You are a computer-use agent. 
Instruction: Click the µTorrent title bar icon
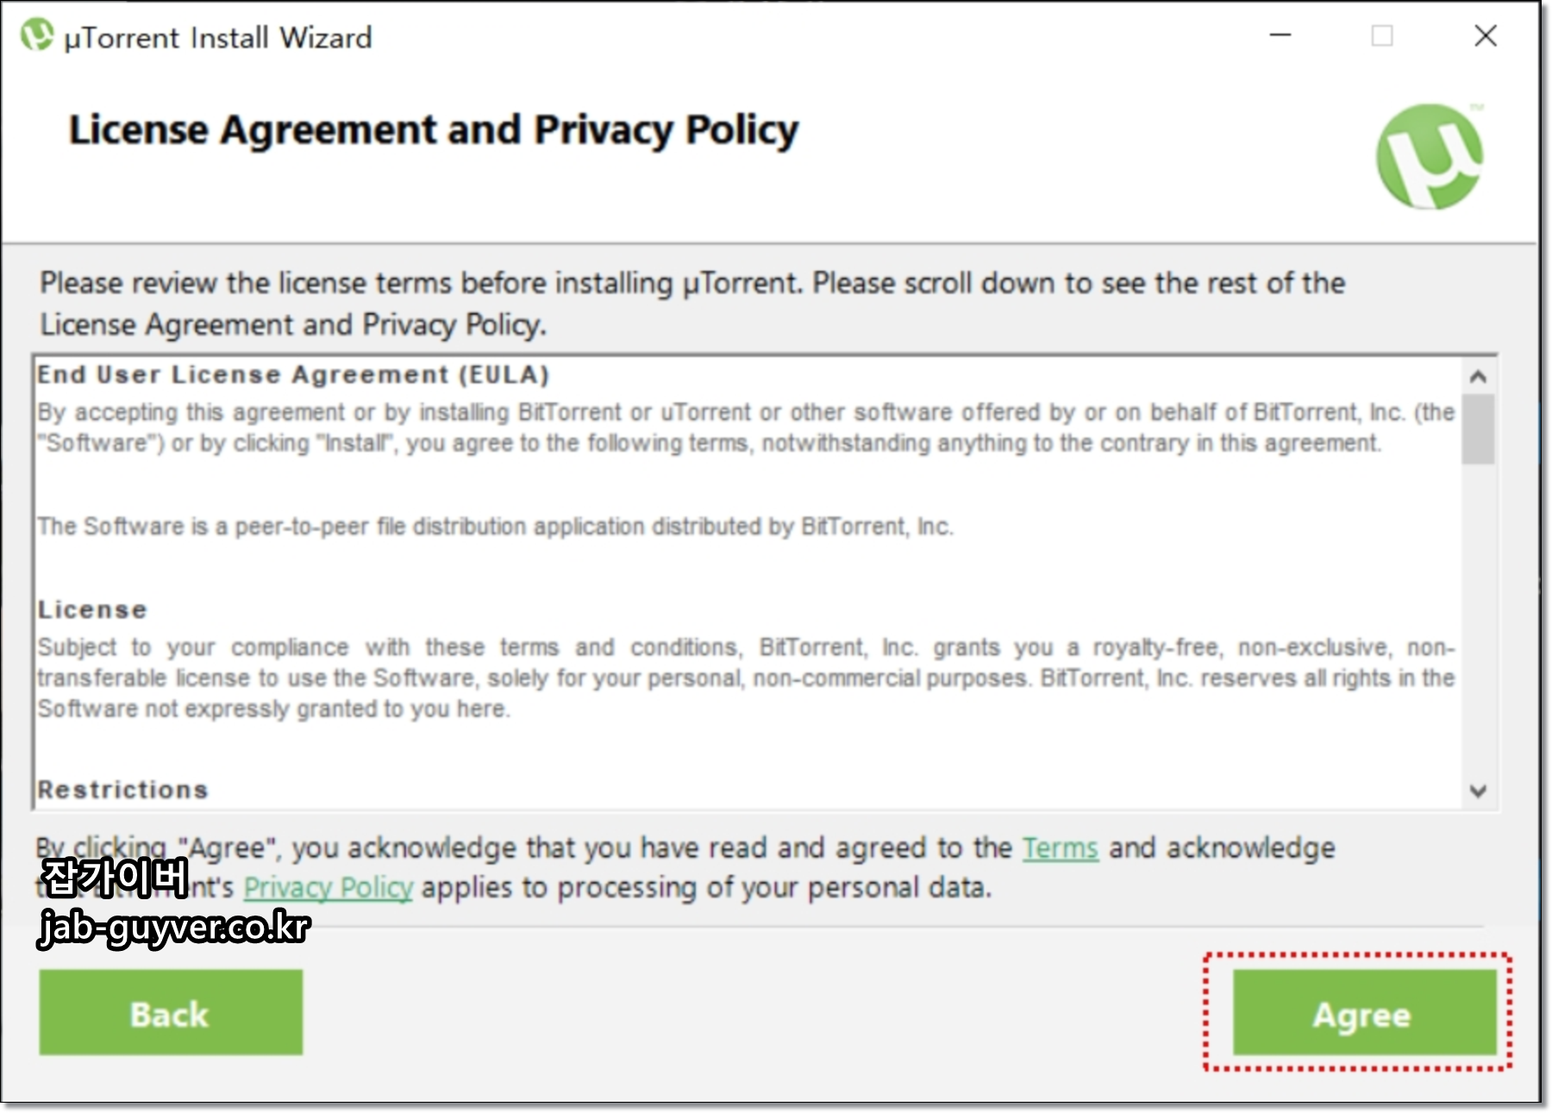coord(37,35)
